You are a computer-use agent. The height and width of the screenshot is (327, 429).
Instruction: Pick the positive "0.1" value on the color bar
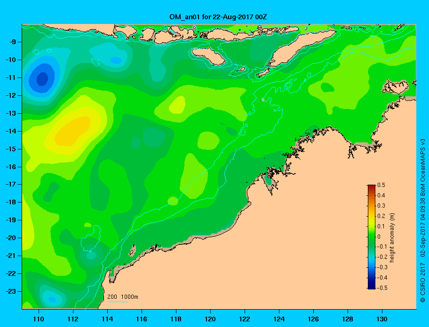[381, 226]
